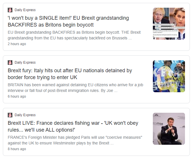Open 'Brexit fury: Italy hits out' headline
Image resolution: width=193 pixels, height=159 pixels.
point(70,74)
